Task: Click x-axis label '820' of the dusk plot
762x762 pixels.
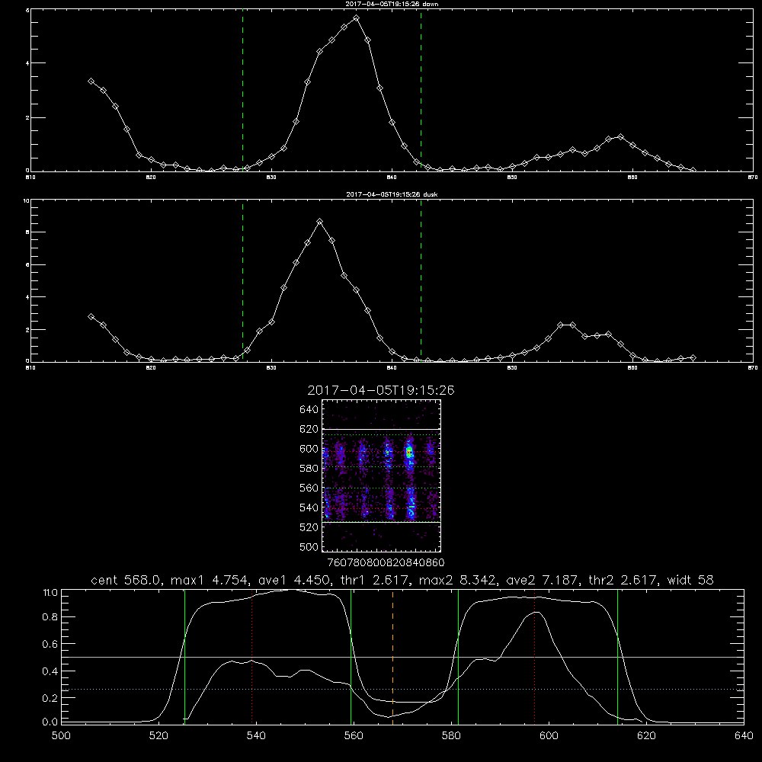Action: point(151,368)
